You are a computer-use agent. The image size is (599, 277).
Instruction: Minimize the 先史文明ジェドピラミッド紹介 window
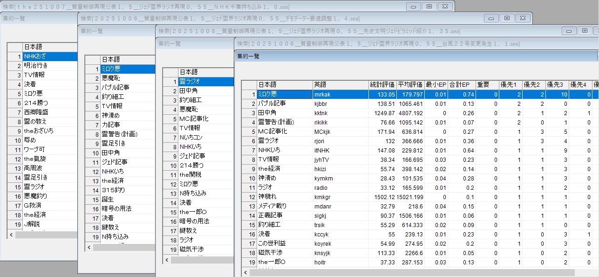point(569,31)
